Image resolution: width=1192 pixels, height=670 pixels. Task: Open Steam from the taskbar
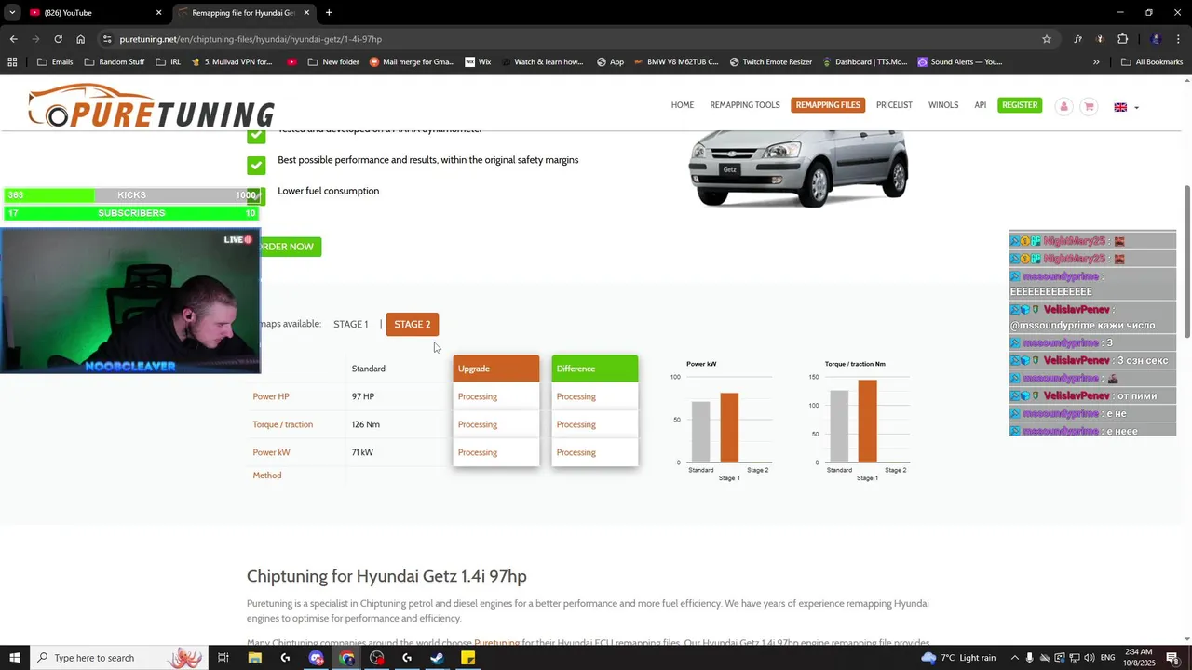[438, 658]
